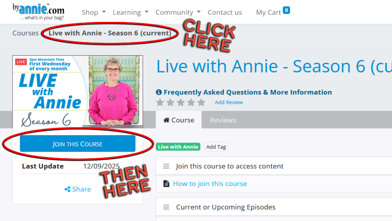Switch to the Reviews tab
The image size is (392, 221).
(223, 120)
